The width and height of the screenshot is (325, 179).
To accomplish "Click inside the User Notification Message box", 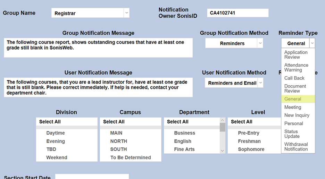I will (x=98, y=87).
